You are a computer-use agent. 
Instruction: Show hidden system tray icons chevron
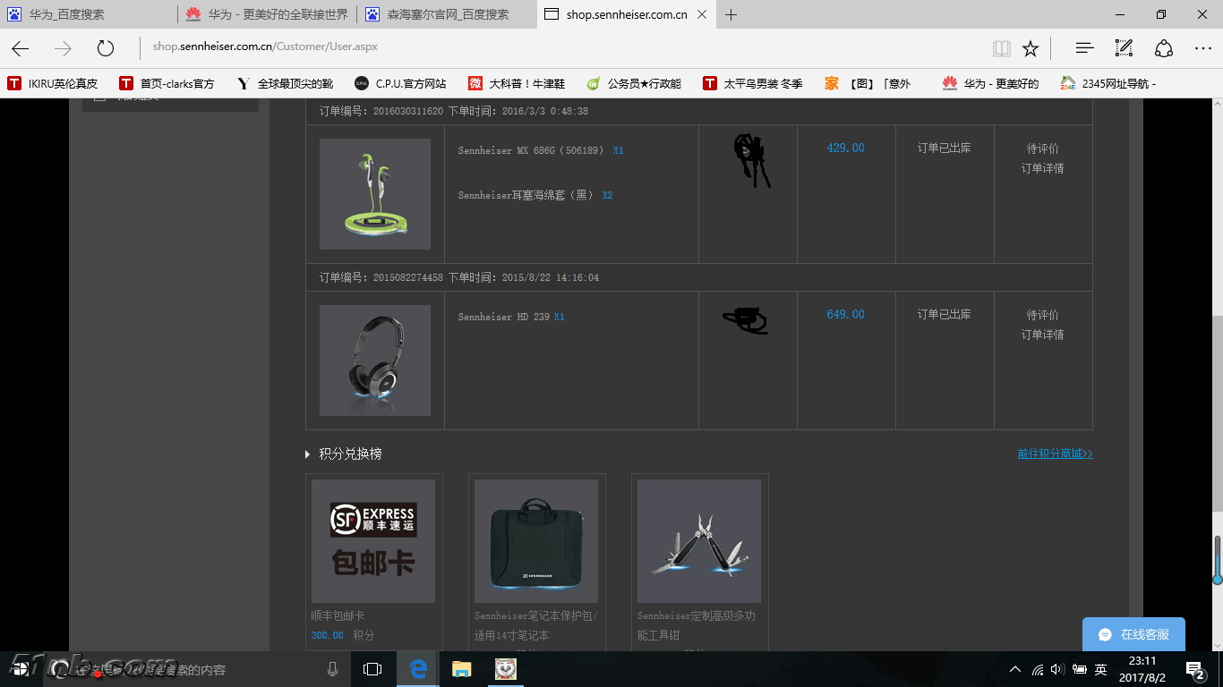(x=1014, y=669)
